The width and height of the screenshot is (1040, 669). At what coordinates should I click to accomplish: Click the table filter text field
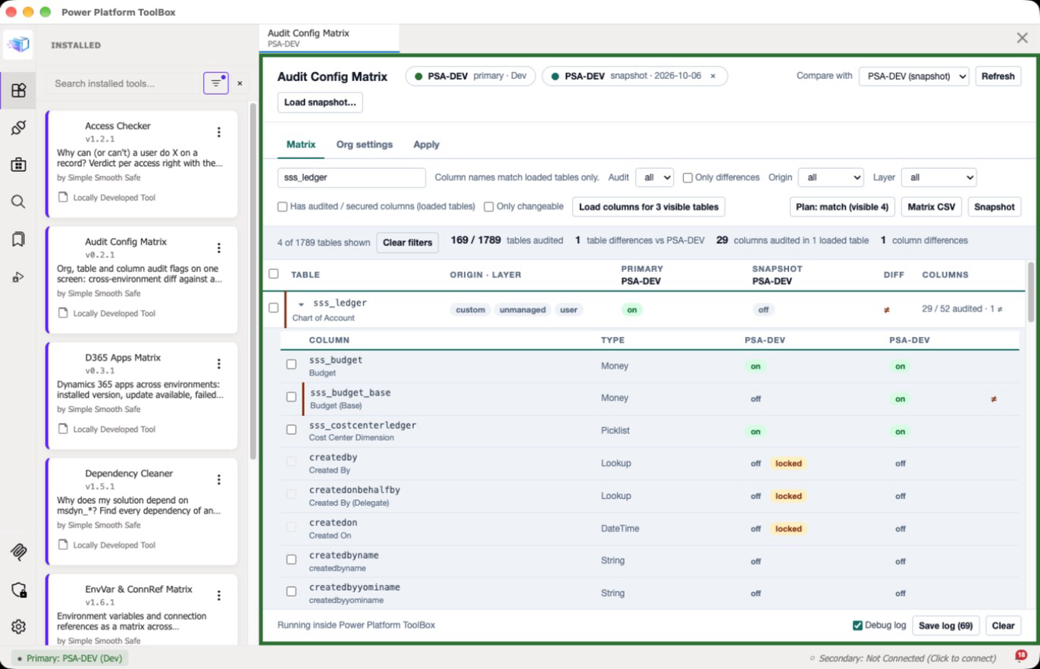(352, 177)
